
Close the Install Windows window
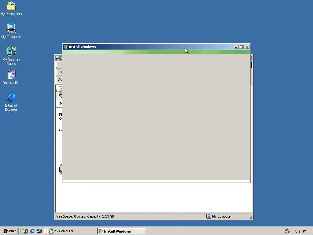247,47
